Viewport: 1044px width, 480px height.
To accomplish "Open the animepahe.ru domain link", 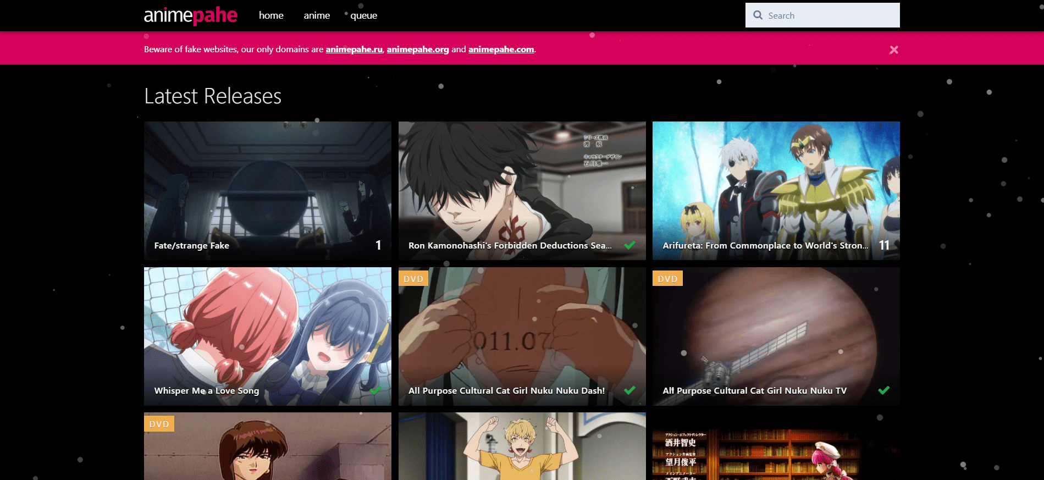I will pyautogui.click(x=353, y=49).
